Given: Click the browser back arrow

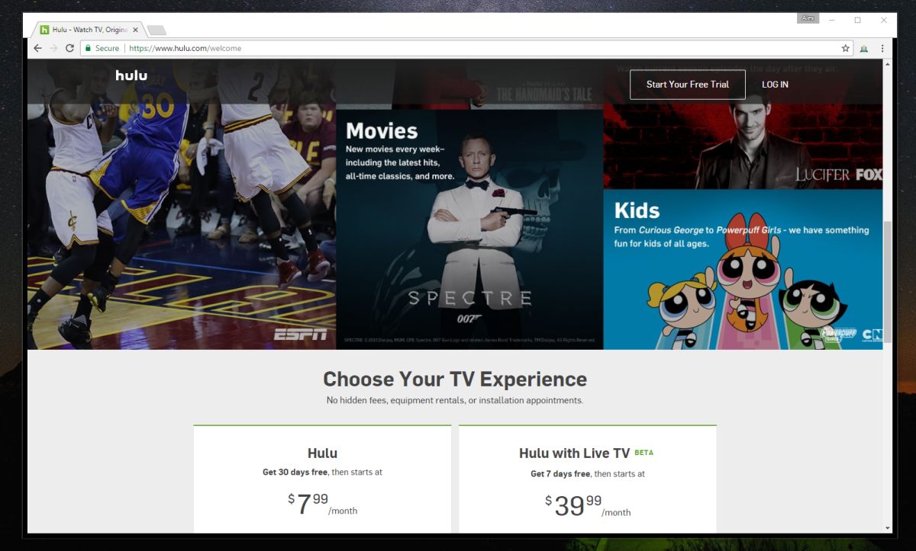Looking at the screenshot, I should (x=37, y=48).
